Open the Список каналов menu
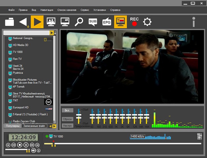 67,10
